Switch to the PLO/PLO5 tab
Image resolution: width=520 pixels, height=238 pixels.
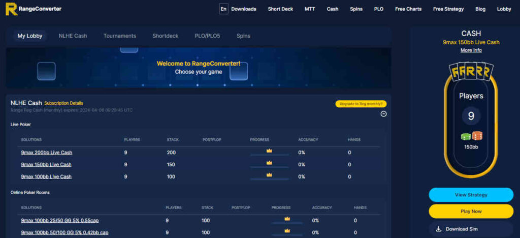pos(207,36)
